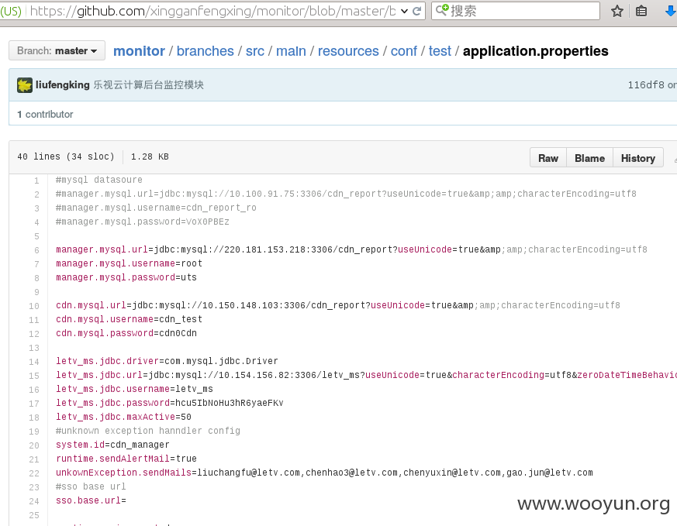The image size is (677, 526).
Task: Go to monitor repository root link
Action: coord(139,51)
